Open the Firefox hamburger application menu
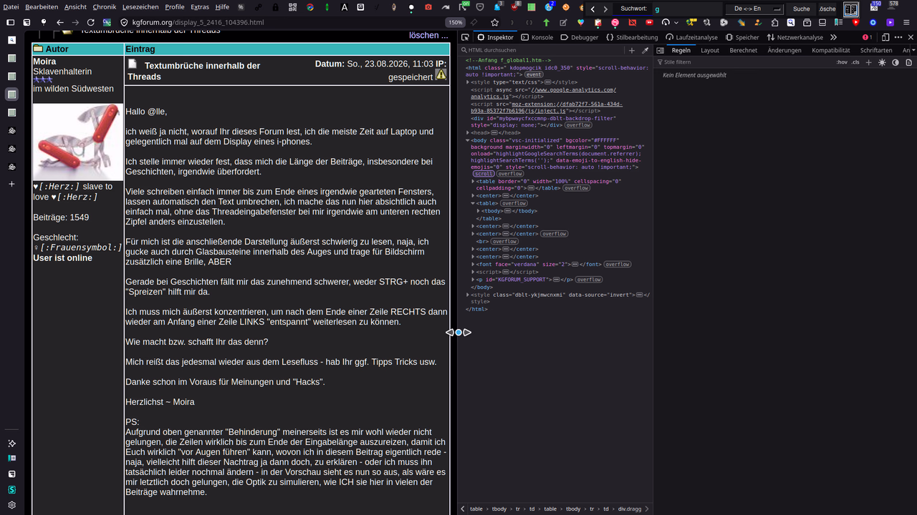 [x=907, y=22]
